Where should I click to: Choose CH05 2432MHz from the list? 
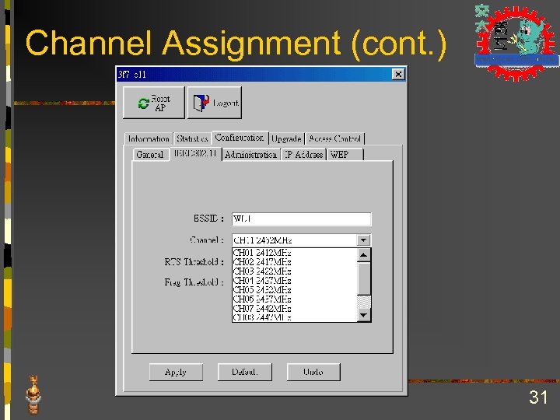point(294,289)
